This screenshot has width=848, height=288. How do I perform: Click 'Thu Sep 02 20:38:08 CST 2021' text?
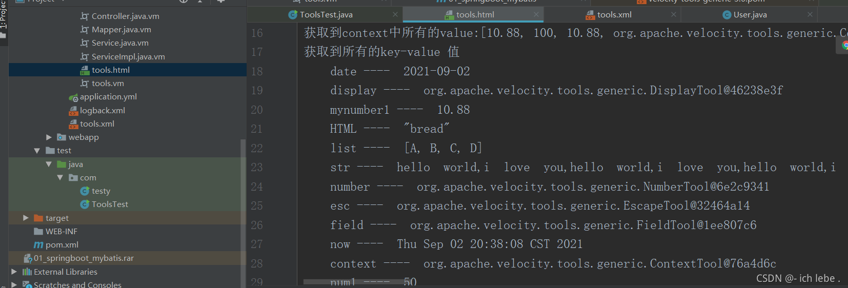pos(490,244)
